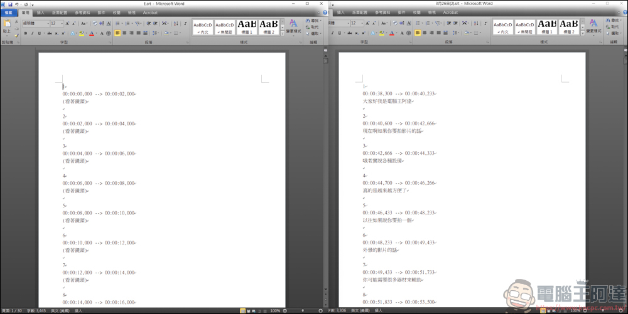This screenshot has width=628, height=314.
Task: Open 檔案 File tab in E.srt window
Action: point(8,13)
